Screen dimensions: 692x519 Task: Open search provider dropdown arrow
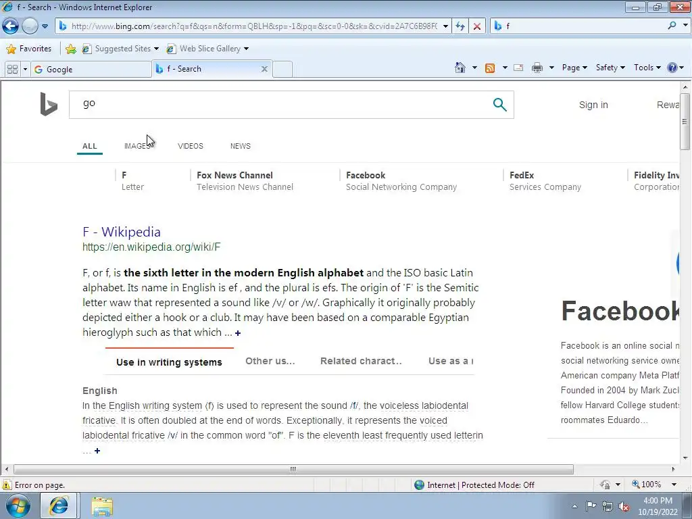[685, 26]
